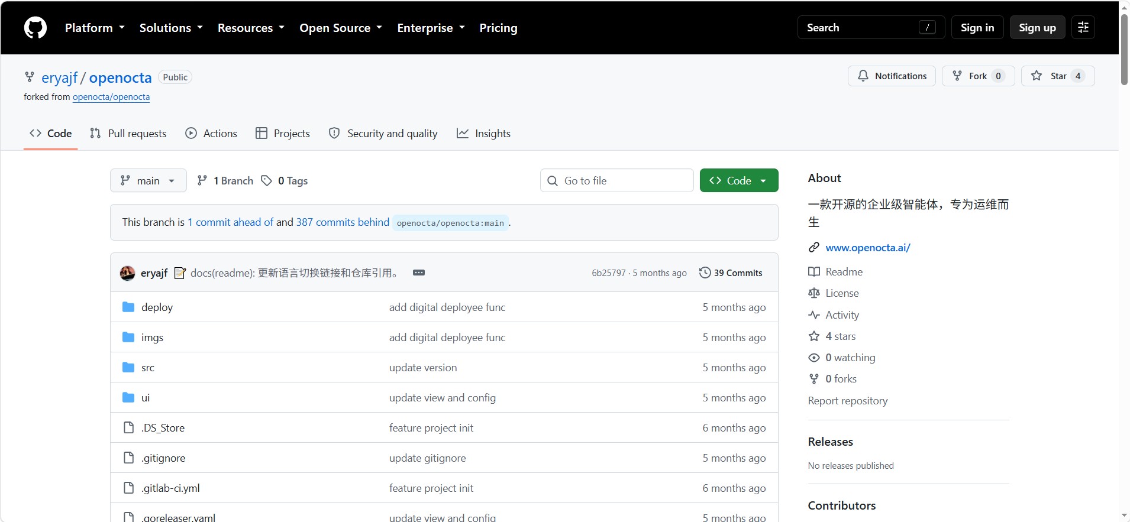Click the Notifications bell icon
This screenshot has height=522, width=1130.
(x=863, y=76)
